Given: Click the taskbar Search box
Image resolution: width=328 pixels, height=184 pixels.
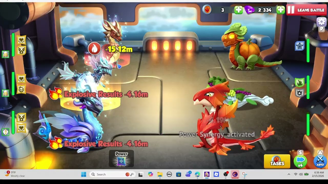Looking at the screenshot, I should pos(112,174).
